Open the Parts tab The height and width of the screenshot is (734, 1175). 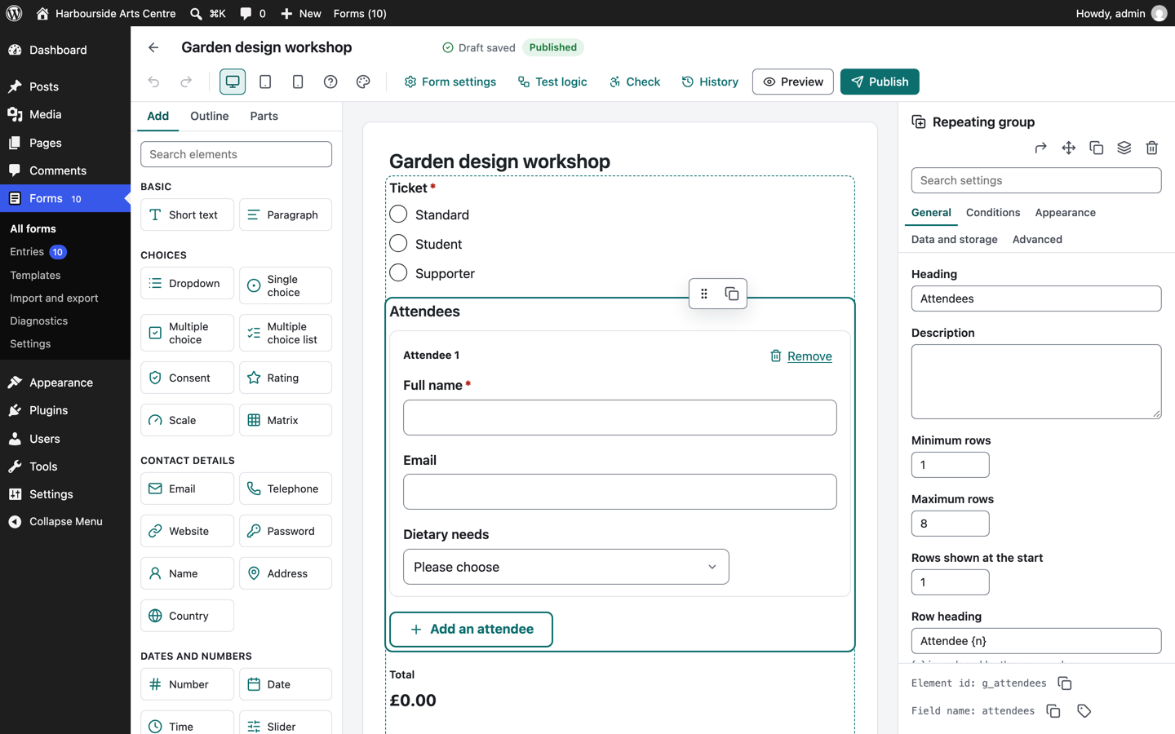(x=264, y=116)
